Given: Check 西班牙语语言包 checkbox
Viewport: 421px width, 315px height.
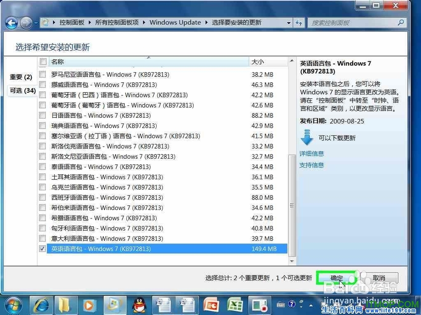Looking at the screenshot, I should [x=43, y=197].
